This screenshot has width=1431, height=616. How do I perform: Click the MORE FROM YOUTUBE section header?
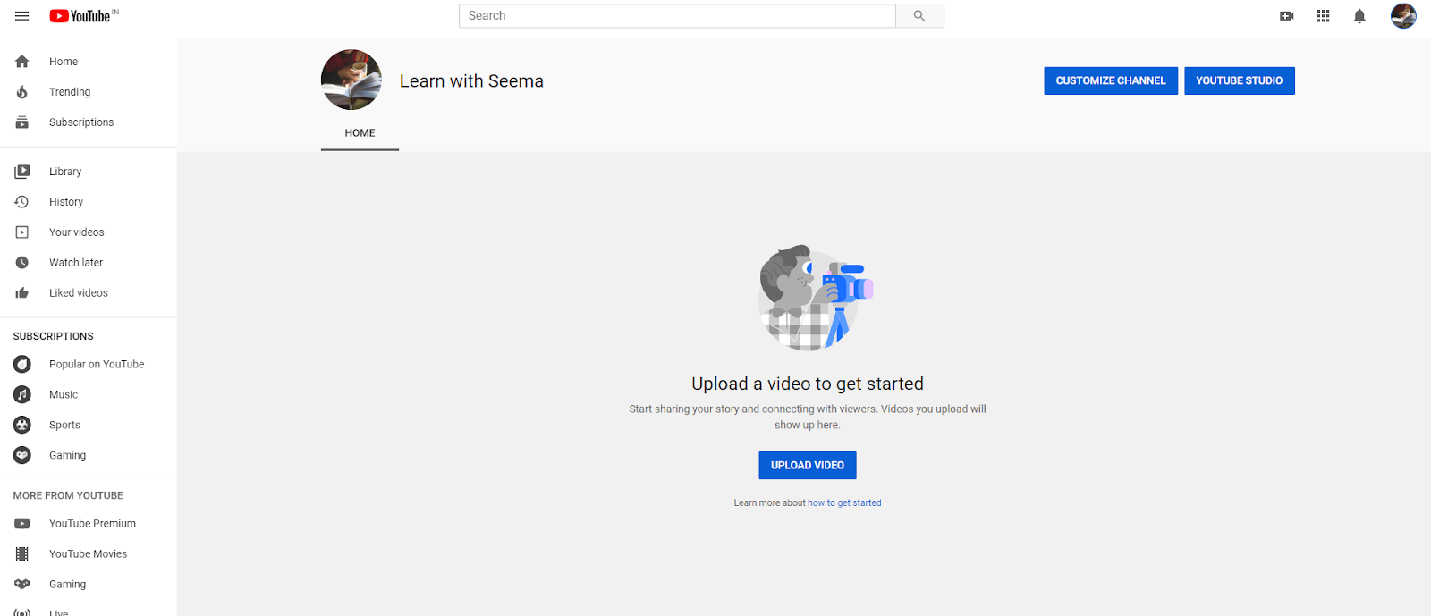[68, 495]
